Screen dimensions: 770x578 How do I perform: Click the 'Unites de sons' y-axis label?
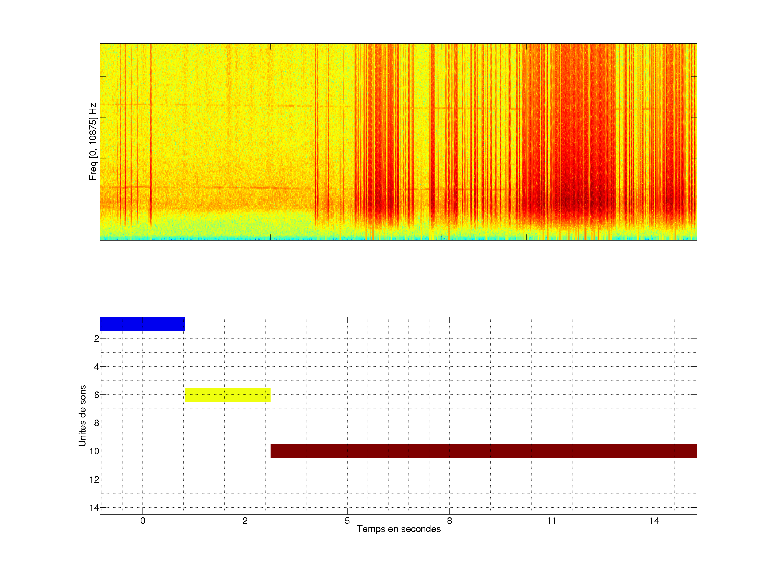click(82, 416)
